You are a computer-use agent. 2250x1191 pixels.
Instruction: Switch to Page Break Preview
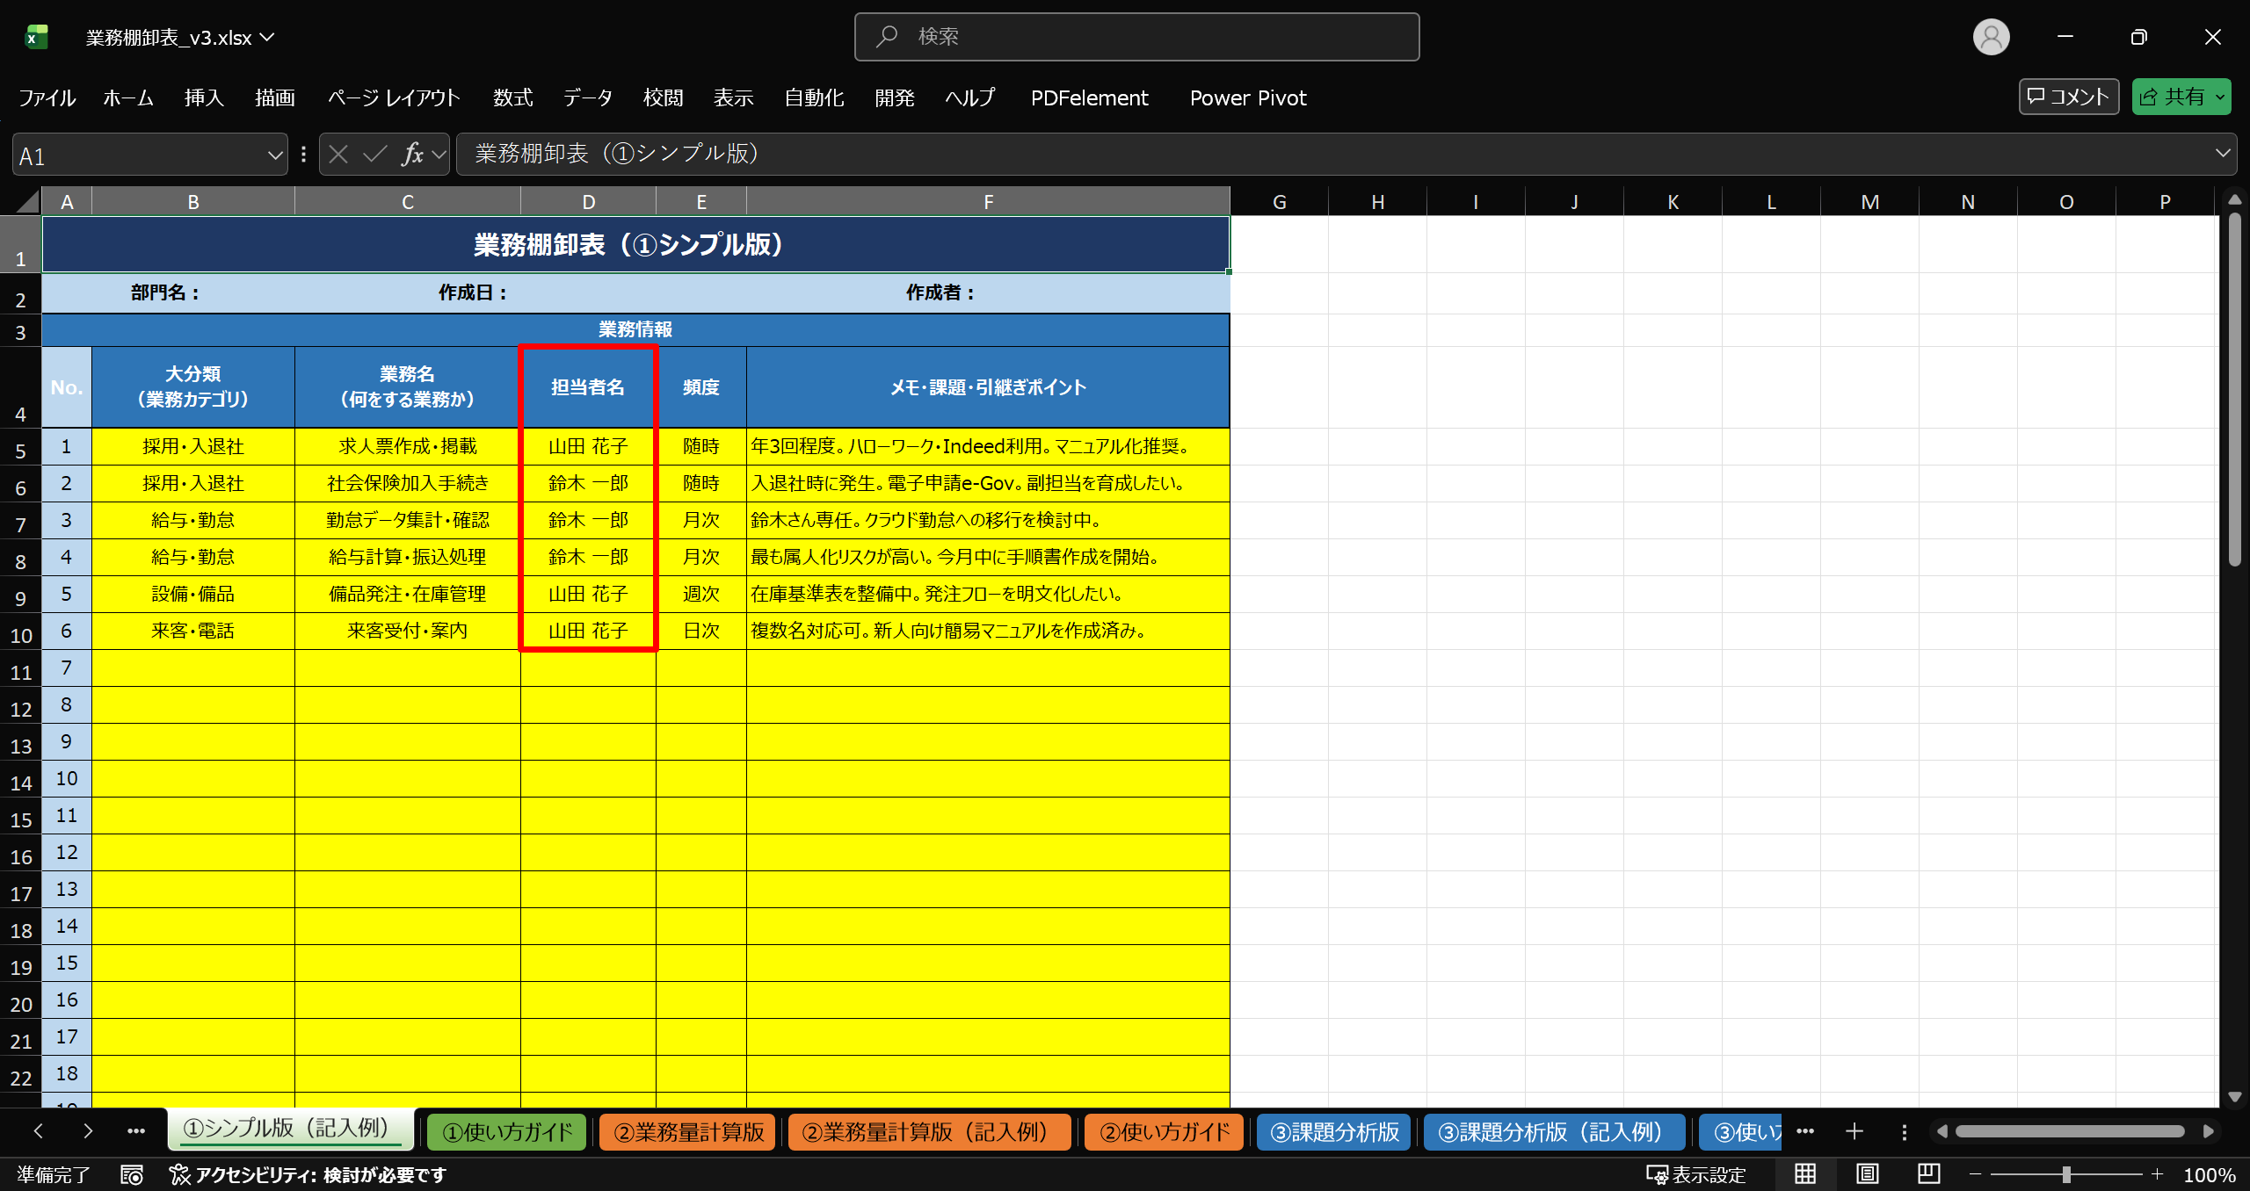[1928, 1174]
